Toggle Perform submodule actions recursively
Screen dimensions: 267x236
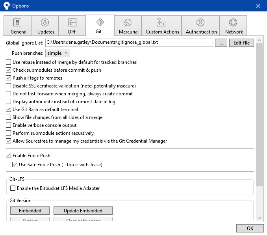coord(9,133)
